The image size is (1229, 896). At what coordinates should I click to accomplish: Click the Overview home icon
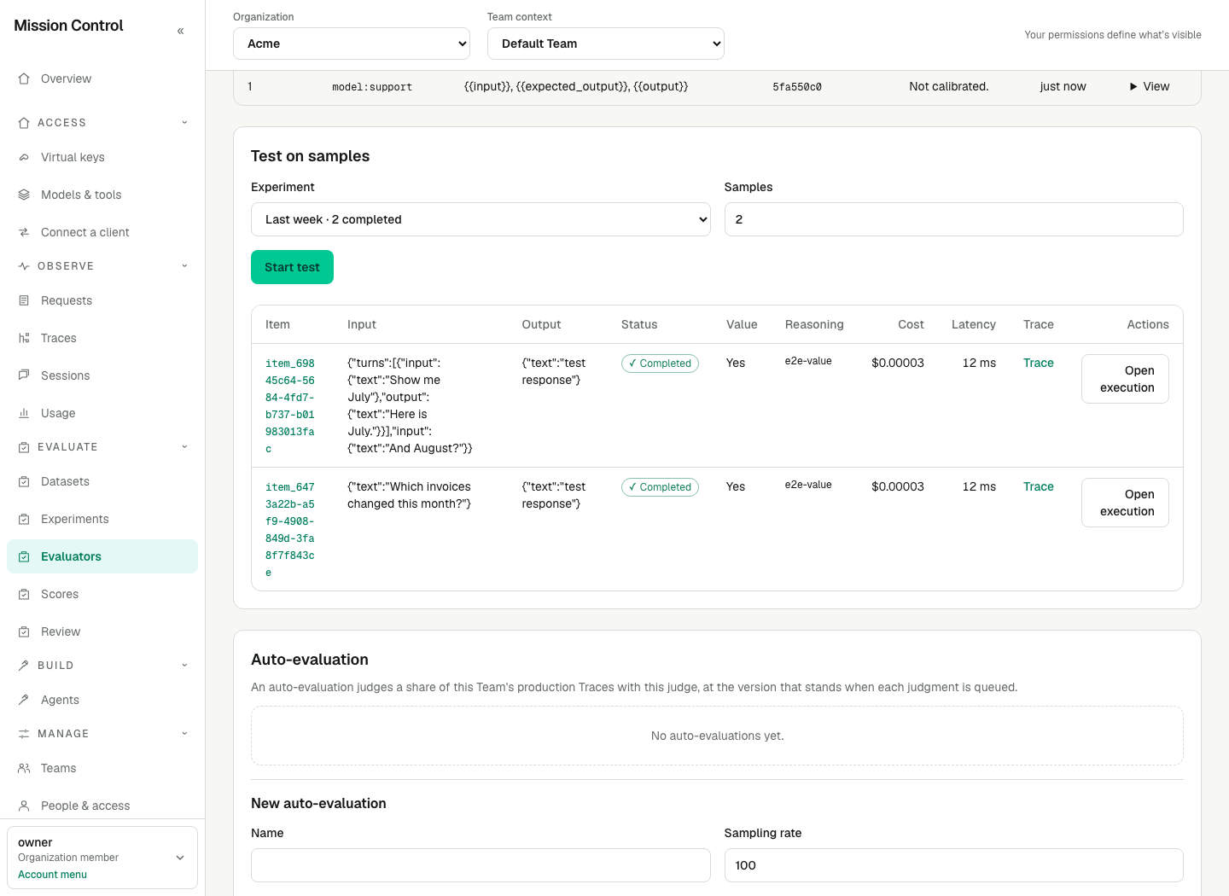24,79
